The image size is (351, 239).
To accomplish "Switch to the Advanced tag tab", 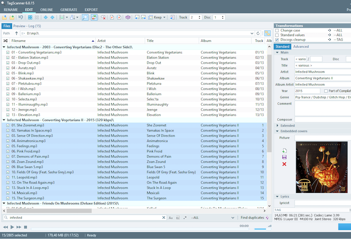I will (301, 47).
